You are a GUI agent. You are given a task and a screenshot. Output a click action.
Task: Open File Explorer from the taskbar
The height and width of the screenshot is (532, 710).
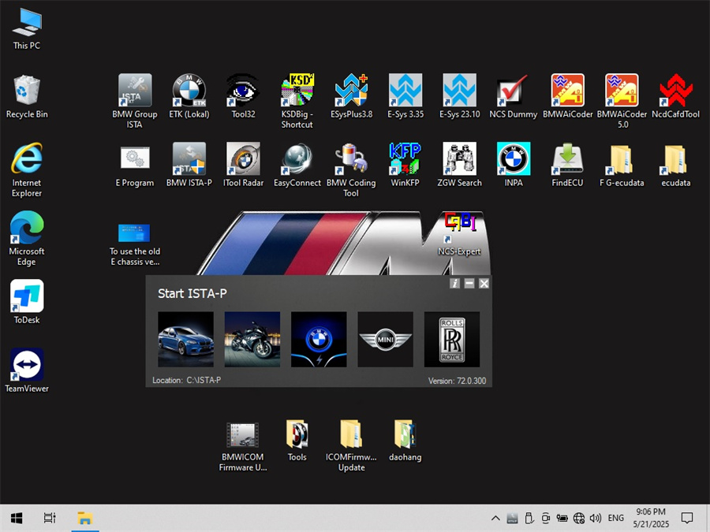pyautogui.click(x=84, y=518)
